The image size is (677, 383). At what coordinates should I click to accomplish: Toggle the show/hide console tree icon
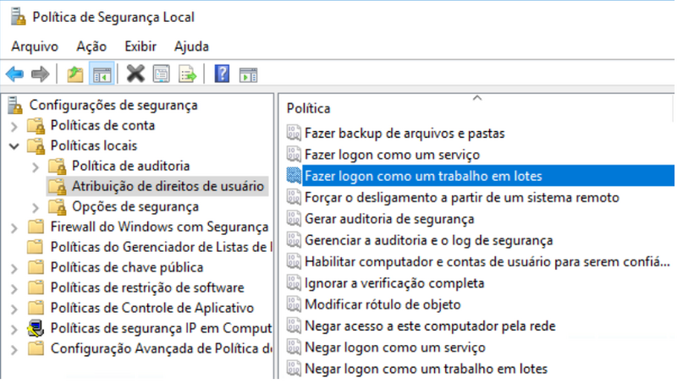(102, 74)
